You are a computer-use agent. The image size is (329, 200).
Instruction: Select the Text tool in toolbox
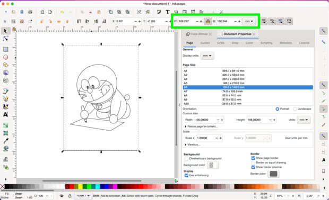point(5,114)
